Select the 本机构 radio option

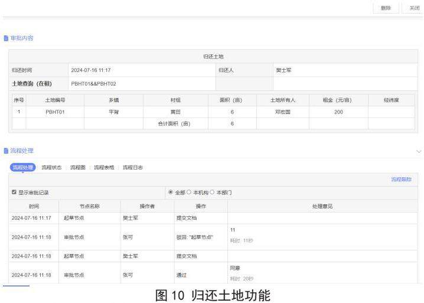click(190, 193)
